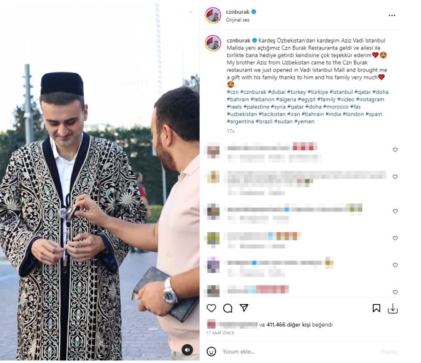Like the post with the heart icon

(211, 308)
